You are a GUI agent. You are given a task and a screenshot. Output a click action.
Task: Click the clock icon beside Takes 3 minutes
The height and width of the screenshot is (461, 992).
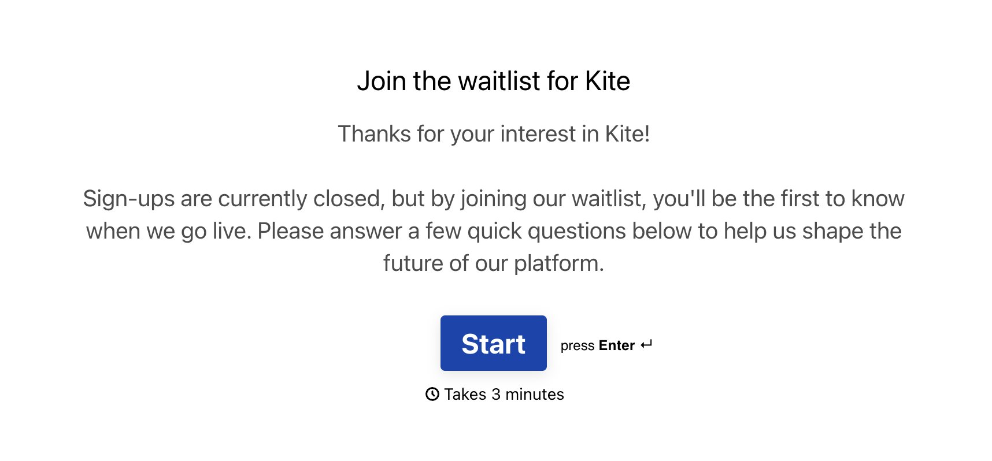tap(432, 394)
